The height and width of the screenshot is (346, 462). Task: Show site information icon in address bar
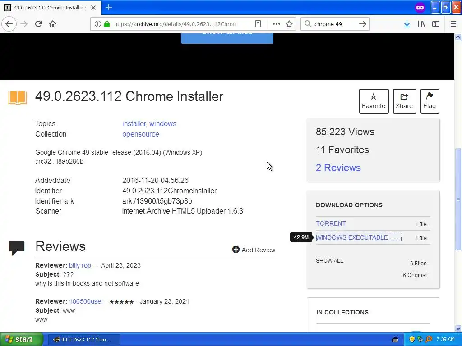(x=98, y=24)
